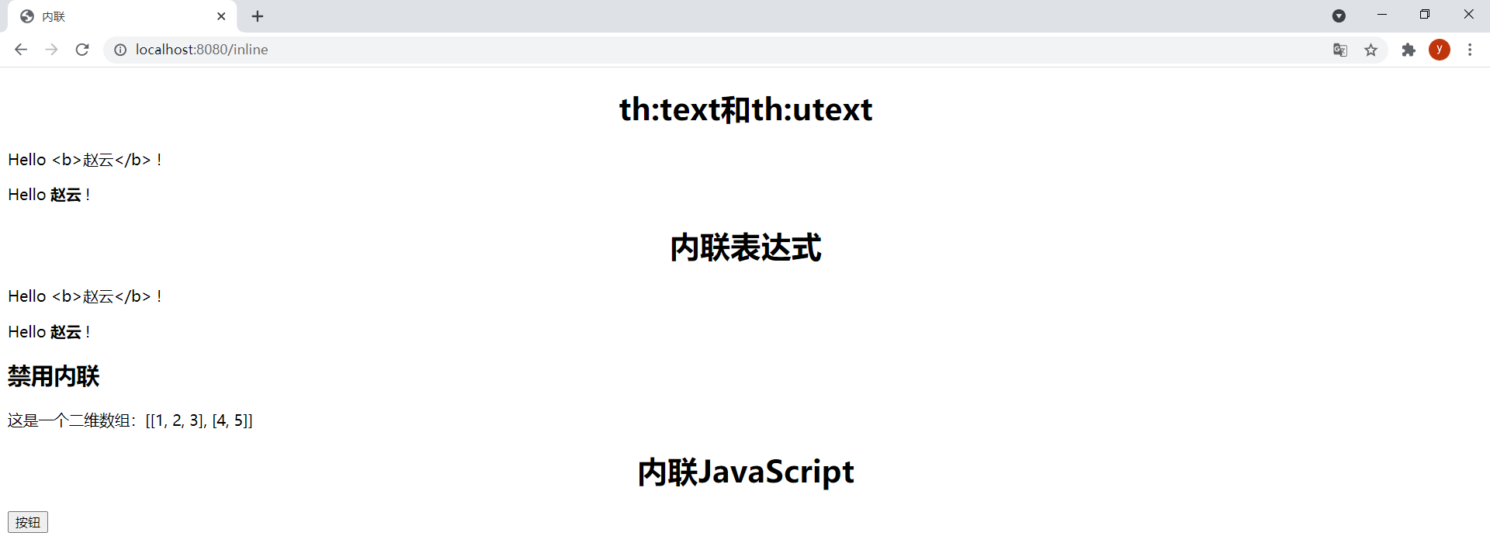
Task: Restore down the Chrome window
Action: coord(1425,15)
